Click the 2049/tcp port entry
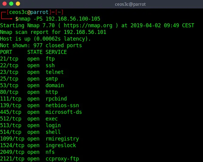Screen dimensions: 203x162 12,152
